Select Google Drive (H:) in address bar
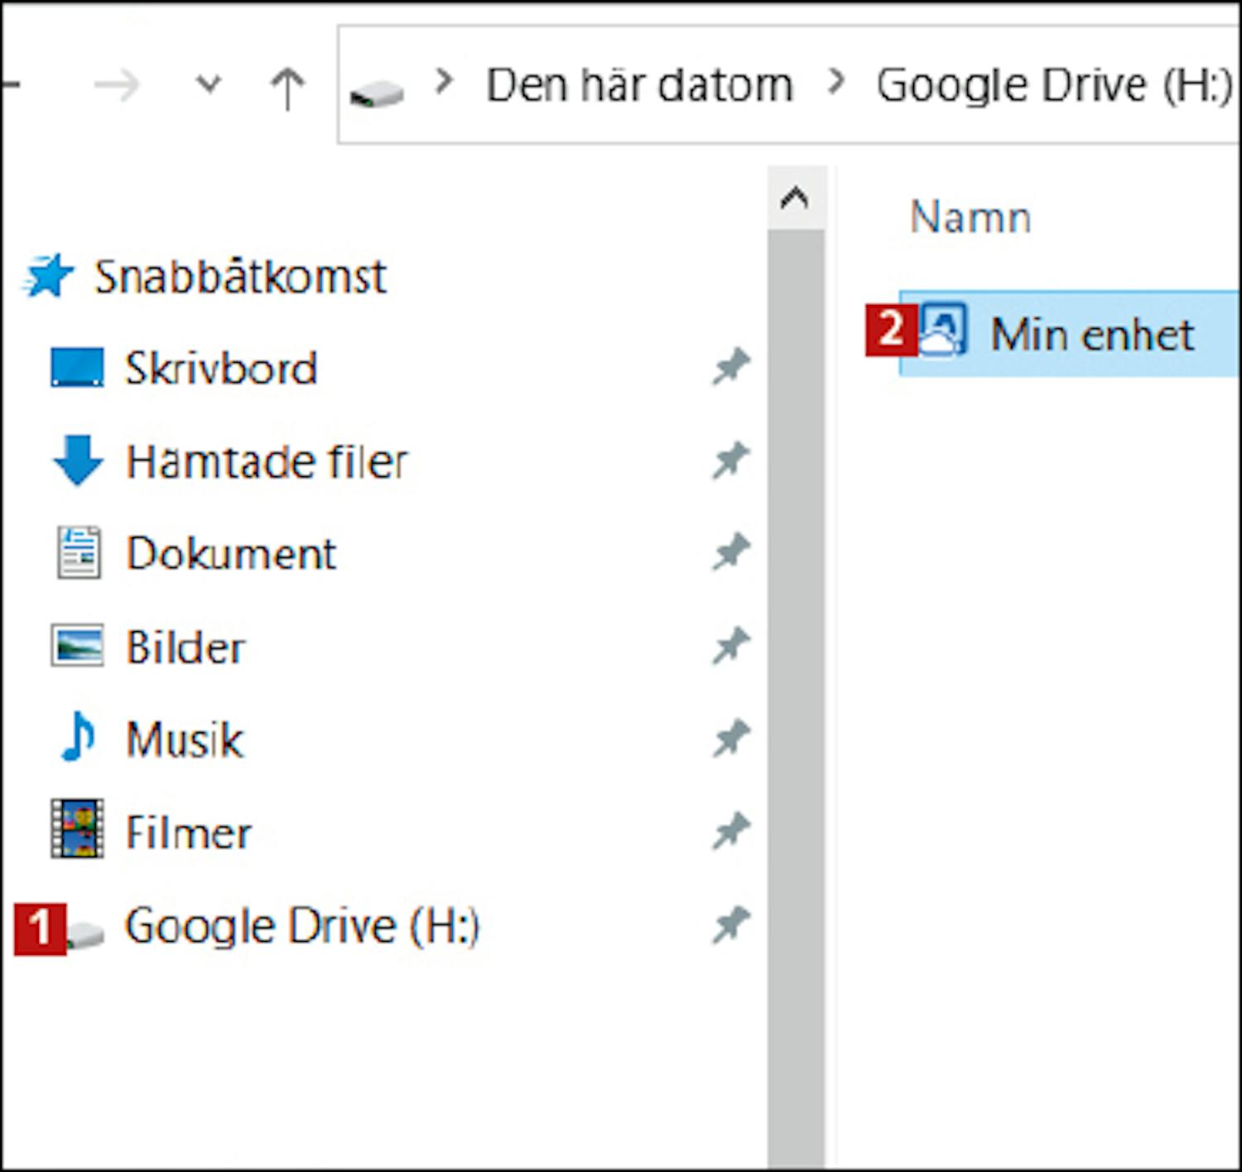 [1054, 85]
